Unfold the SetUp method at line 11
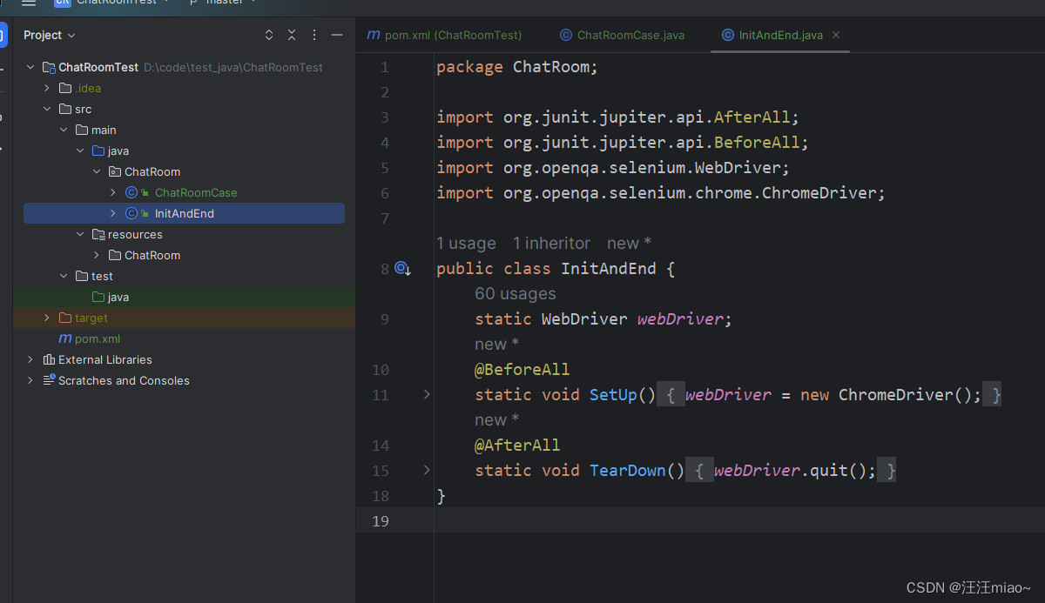 point(427,395)
